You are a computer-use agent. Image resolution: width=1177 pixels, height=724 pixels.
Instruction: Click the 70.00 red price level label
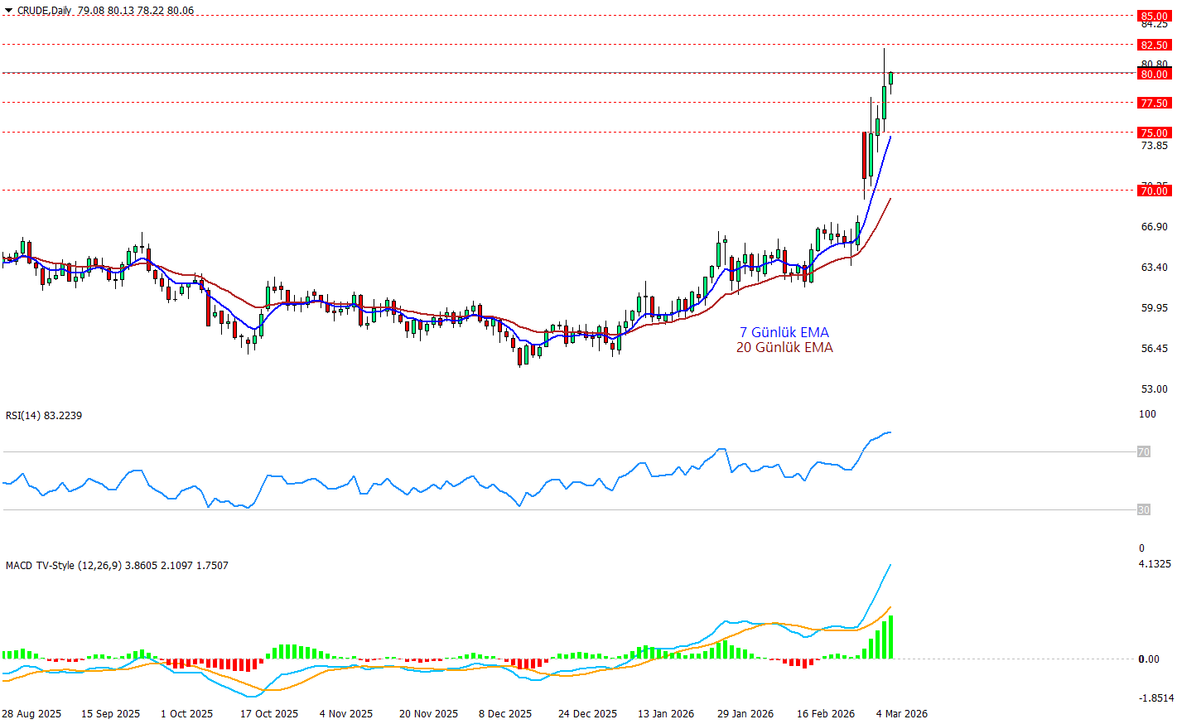(x=1154, y=191)
